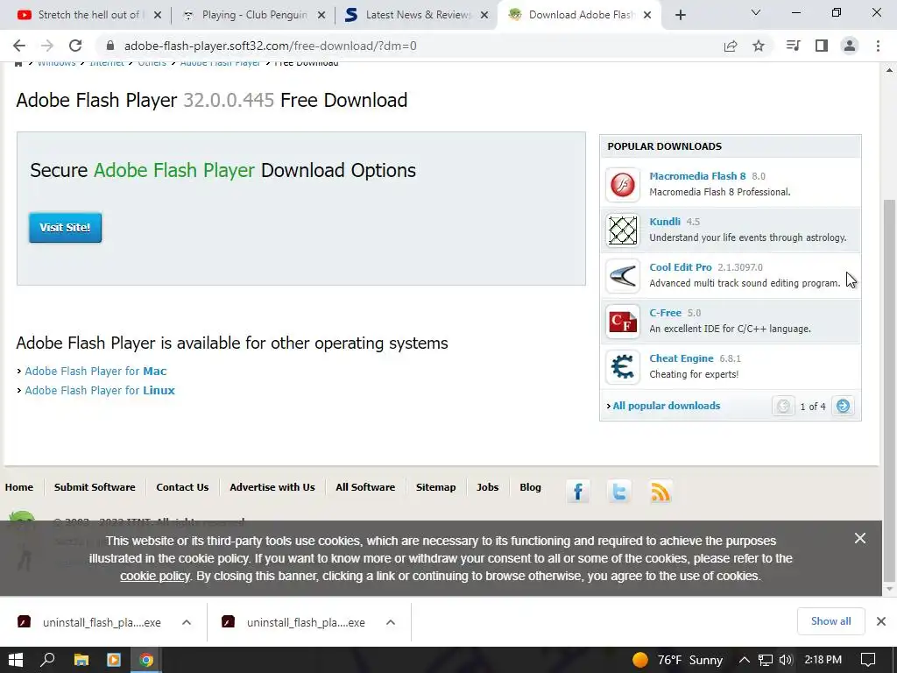Click Show all downloads button

click(830, 621)
